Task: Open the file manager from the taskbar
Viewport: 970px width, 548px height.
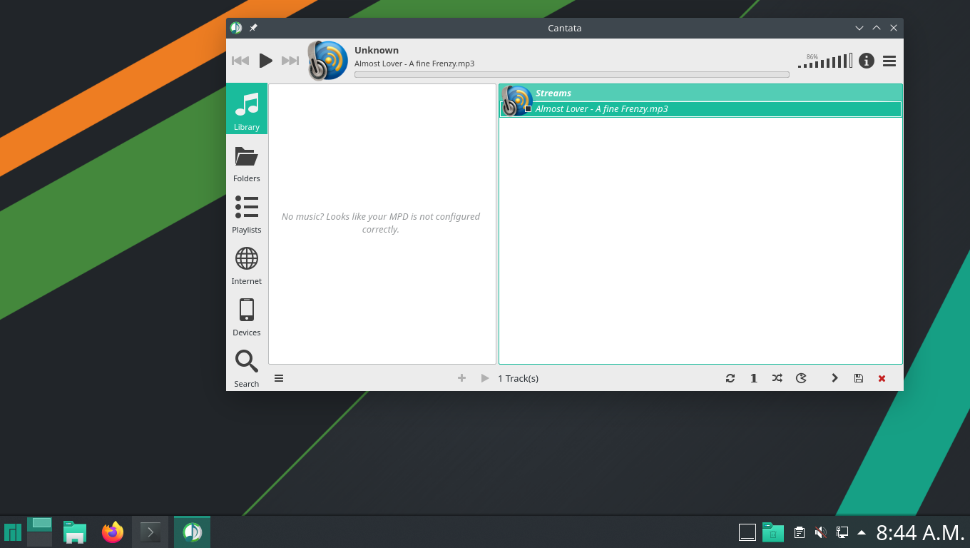Action: [75, 532]
